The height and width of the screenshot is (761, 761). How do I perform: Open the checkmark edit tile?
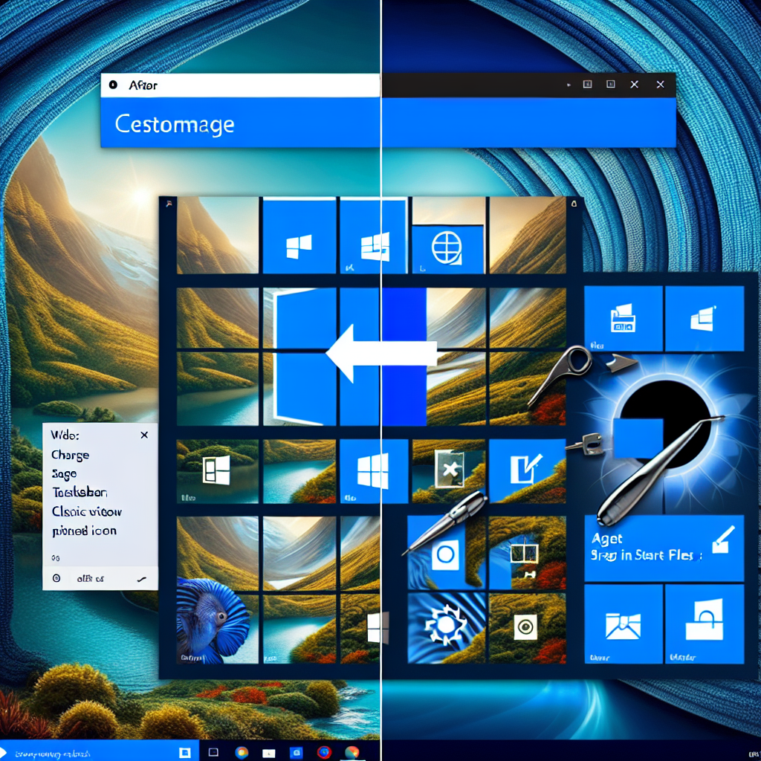pyautogui.click(x=527, y=470)
